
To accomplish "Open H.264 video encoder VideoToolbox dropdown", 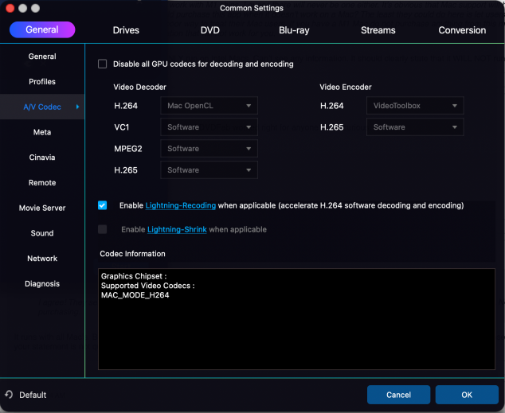I will point(414,106).
